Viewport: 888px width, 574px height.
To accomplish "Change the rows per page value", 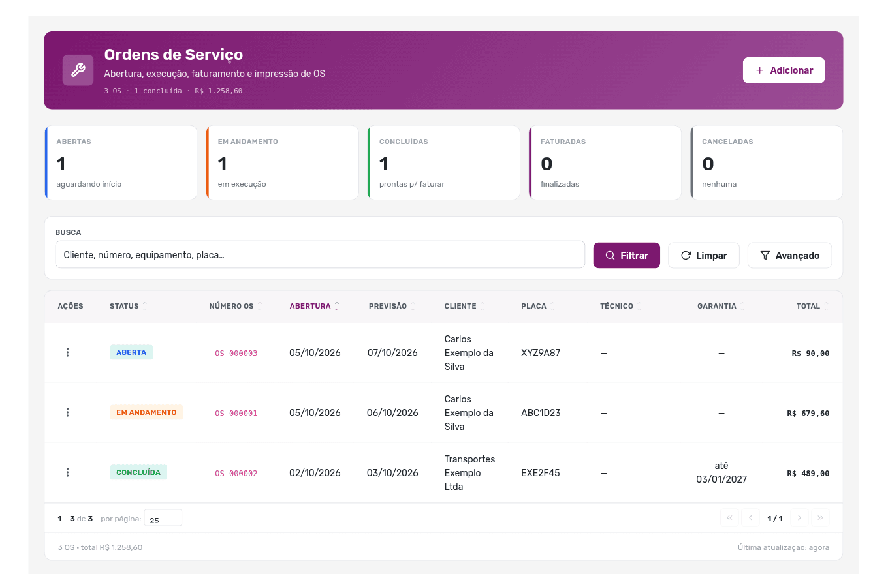I will pos(163,519).
